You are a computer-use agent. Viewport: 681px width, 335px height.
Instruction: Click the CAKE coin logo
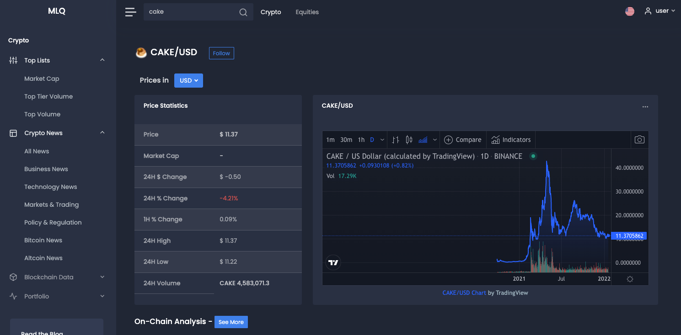tap(141, 52)
